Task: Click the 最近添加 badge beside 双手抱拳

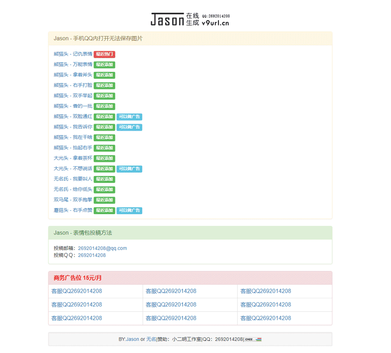Action: (x=104, y=200)
